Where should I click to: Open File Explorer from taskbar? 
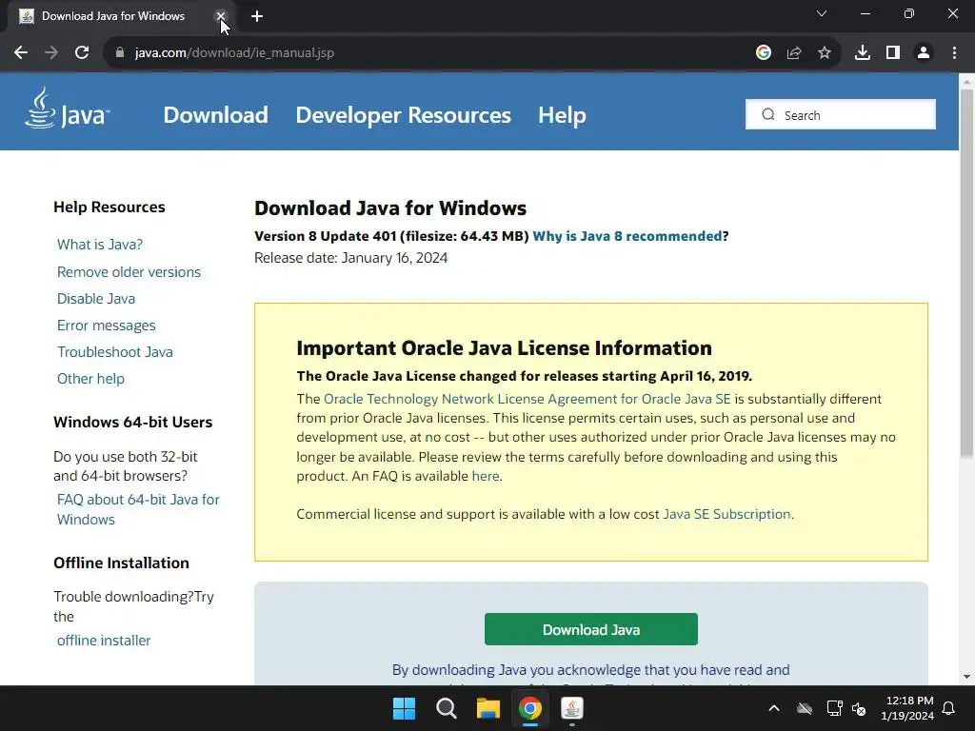488,708
